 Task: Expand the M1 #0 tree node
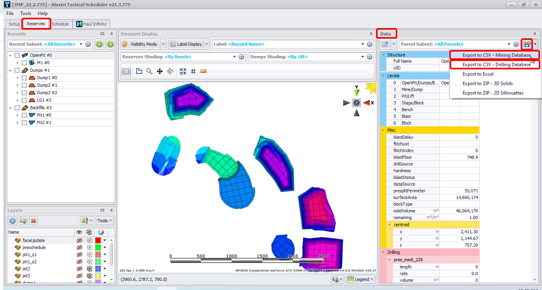pos(18,63)
